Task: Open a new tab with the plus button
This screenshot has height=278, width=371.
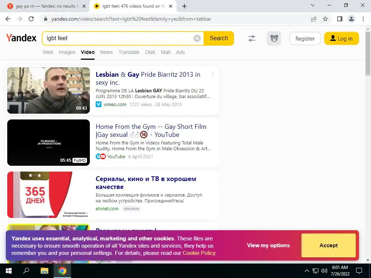Action: coord(184,6)
